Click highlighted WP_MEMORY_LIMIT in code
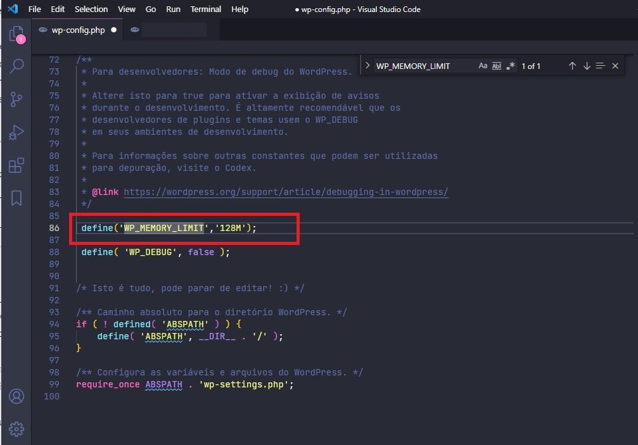 point(163,228)
